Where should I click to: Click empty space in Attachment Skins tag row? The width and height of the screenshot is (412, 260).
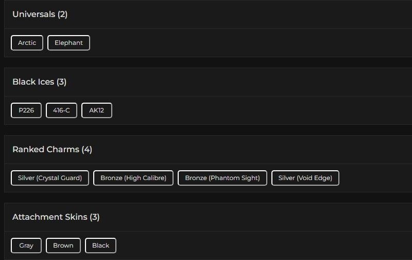(257, 246)
